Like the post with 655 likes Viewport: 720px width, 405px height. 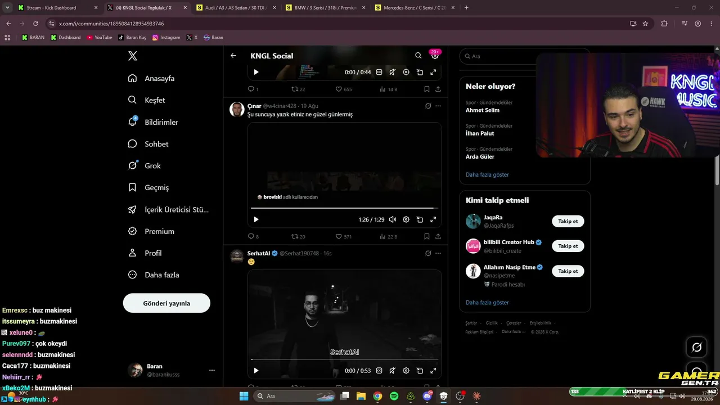click(x=344, y=89)
